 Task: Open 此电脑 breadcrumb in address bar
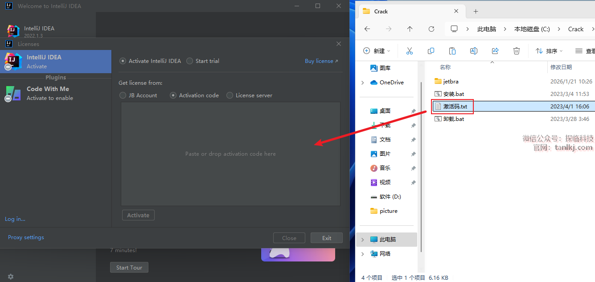pos(487,29)
